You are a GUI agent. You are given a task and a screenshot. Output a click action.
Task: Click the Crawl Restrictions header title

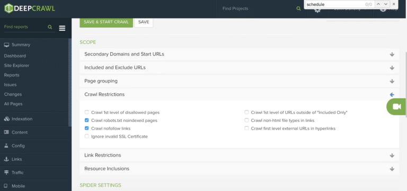104,94
